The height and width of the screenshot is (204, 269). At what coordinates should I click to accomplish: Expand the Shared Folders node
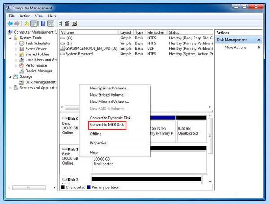click(16, 55)
